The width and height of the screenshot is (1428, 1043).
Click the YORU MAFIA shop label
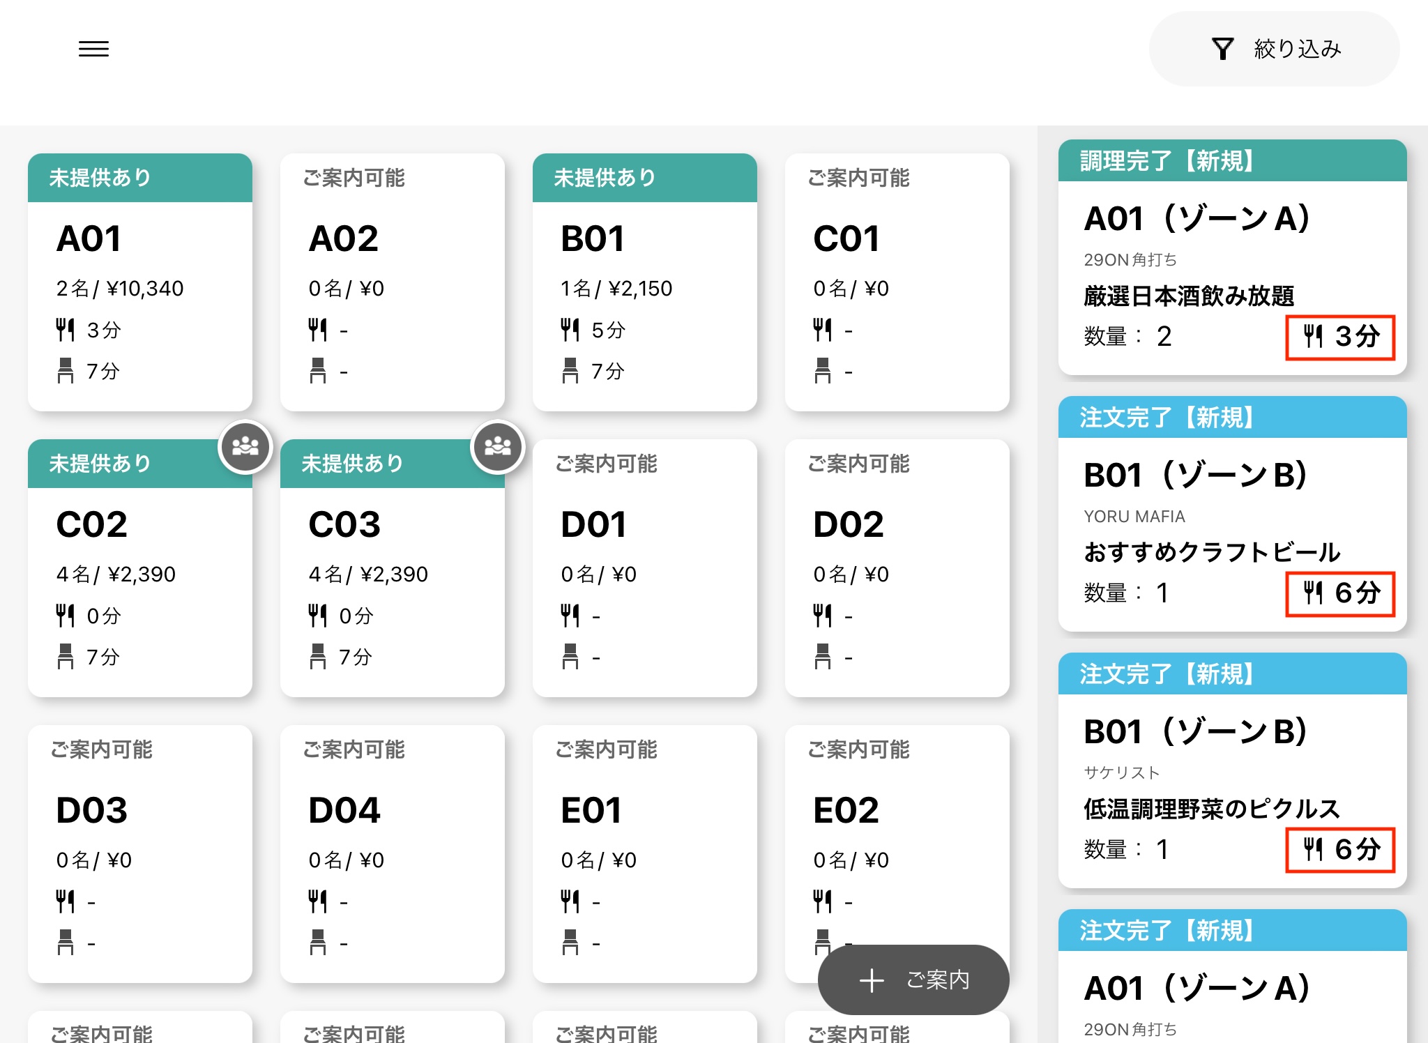click(1134, 517)
